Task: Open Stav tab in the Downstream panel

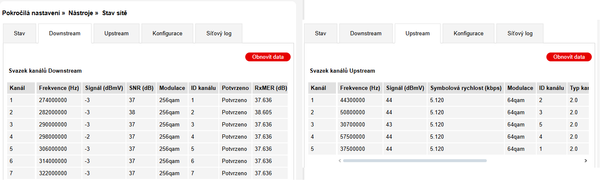Action: [x=19, y=34]
